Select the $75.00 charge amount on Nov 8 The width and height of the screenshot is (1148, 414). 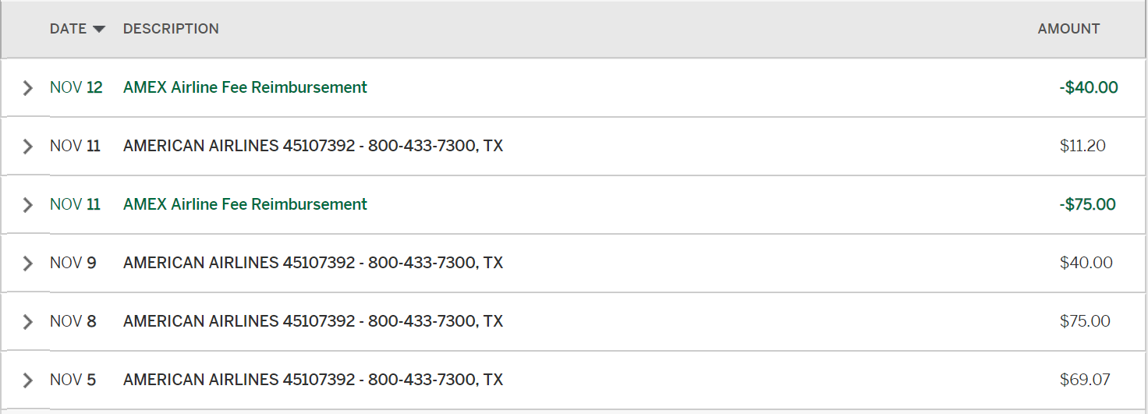click(x=1085, y=321)
